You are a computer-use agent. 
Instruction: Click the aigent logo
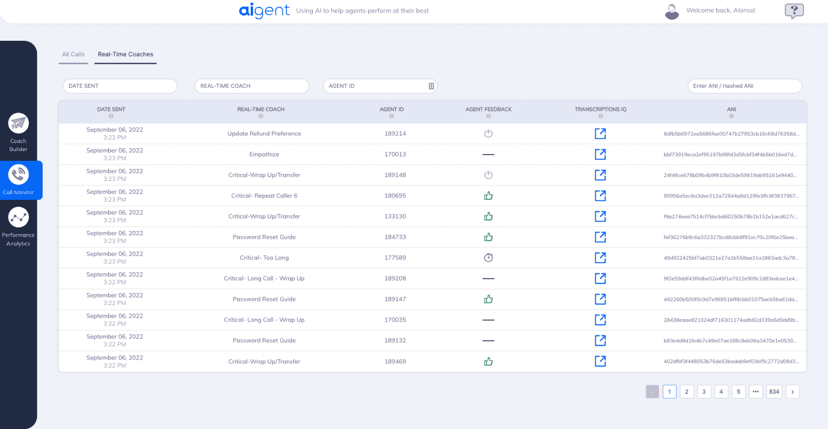click(x=264, y=11)
